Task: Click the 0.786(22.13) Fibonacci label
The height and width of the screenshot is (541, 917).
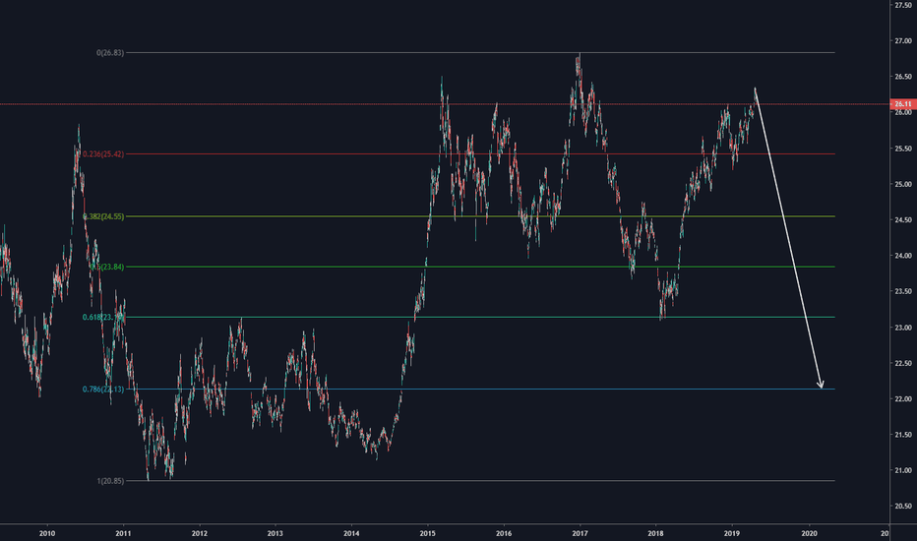Action: [x=103, y=389]
